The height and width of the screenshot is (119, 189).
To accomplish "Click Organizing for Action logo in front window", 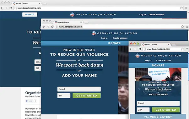I will [158, 56].
